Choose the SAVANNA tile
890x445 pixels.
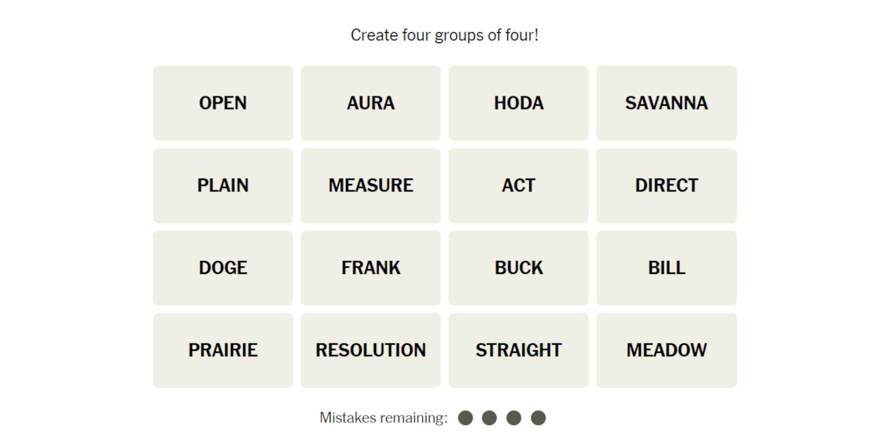(x=666, y=103)
